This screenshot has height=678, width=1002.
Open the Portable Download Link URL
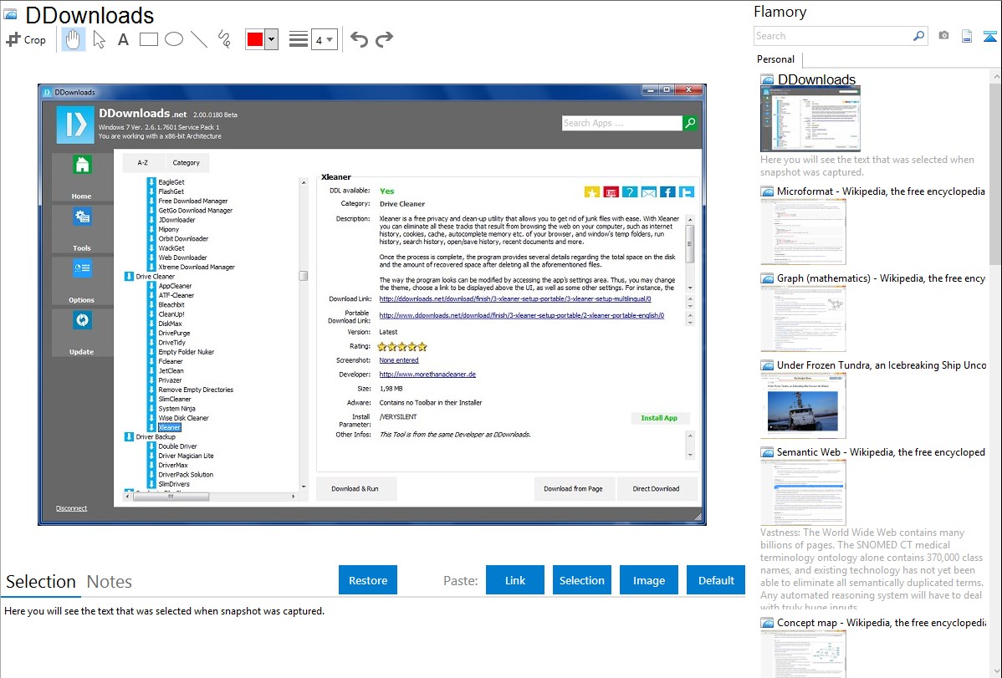(x=521, y=316)
